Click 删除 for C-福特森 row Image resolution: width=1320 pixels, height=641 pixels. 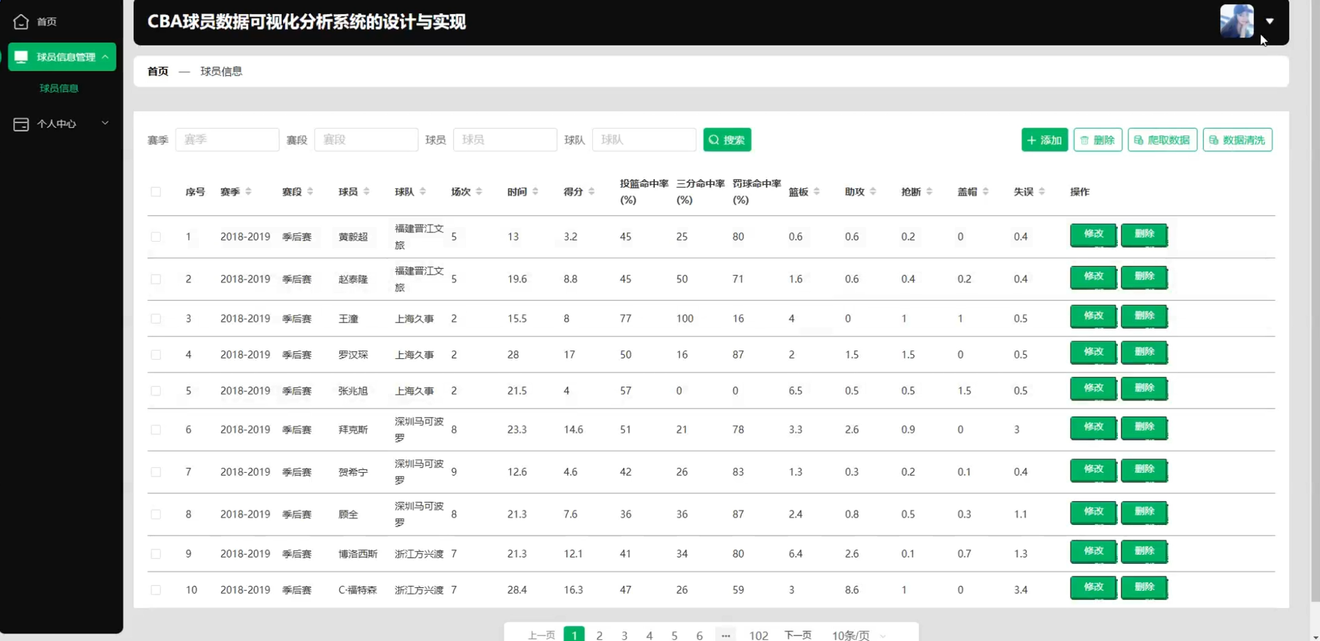[x=1144, y=588]
